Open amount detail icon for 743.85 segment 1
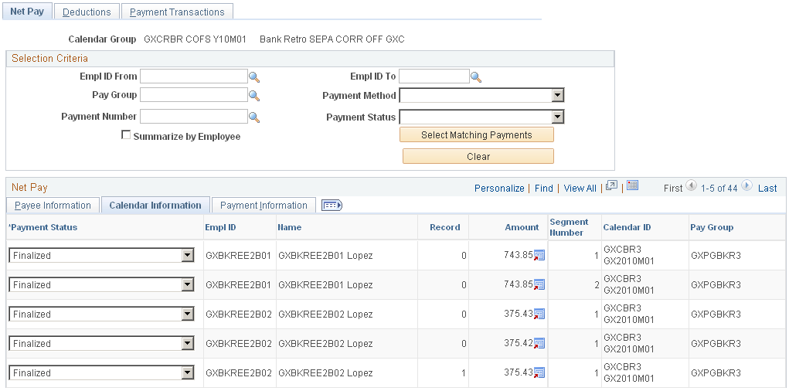789x391 pixels. pyautogui.click(x=539, y=256)
